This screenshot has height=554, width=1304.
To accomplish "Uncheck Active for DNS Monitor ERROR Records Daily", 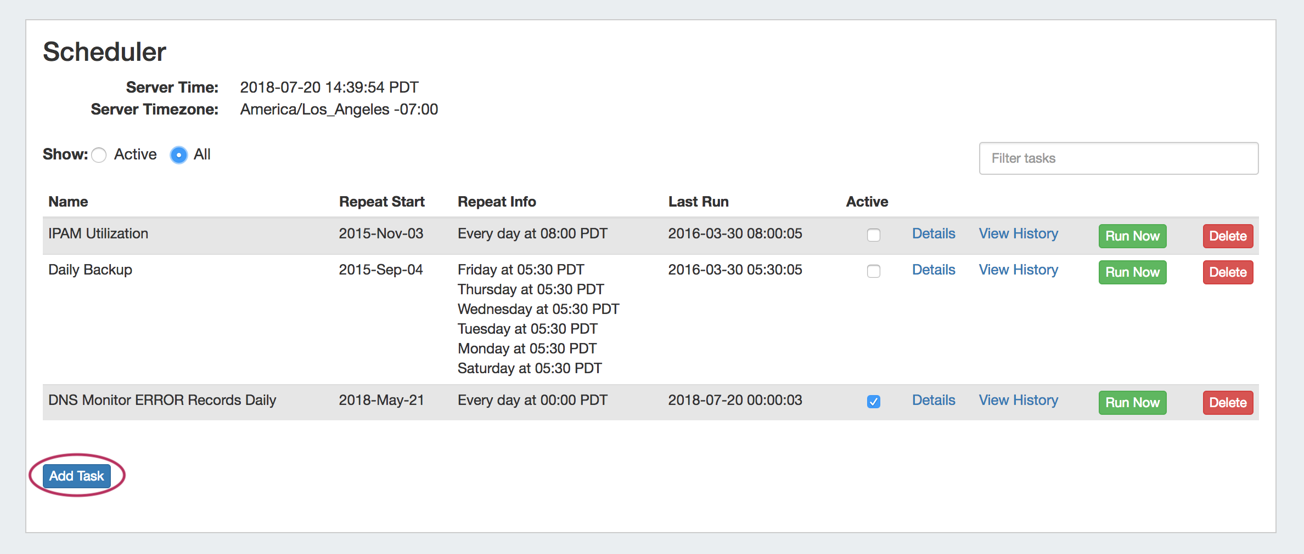I will click(x=873, y=402).
